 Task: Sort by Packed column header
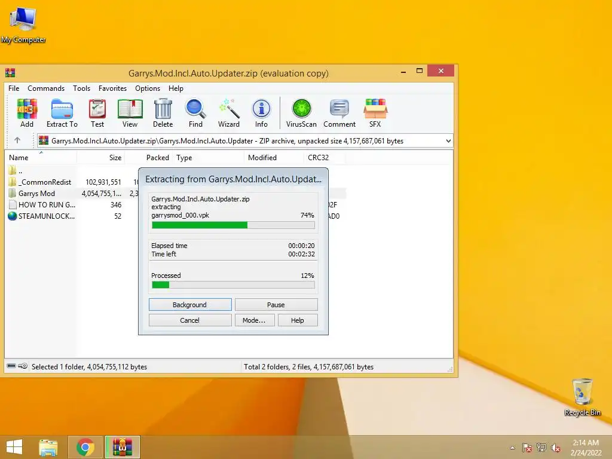[148, 157]
